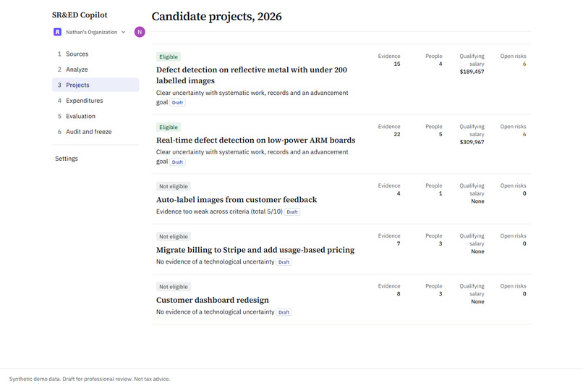This screenshot has width=583, height=389.
Task: Open the Evaluation step
Action: pos(95,116)
